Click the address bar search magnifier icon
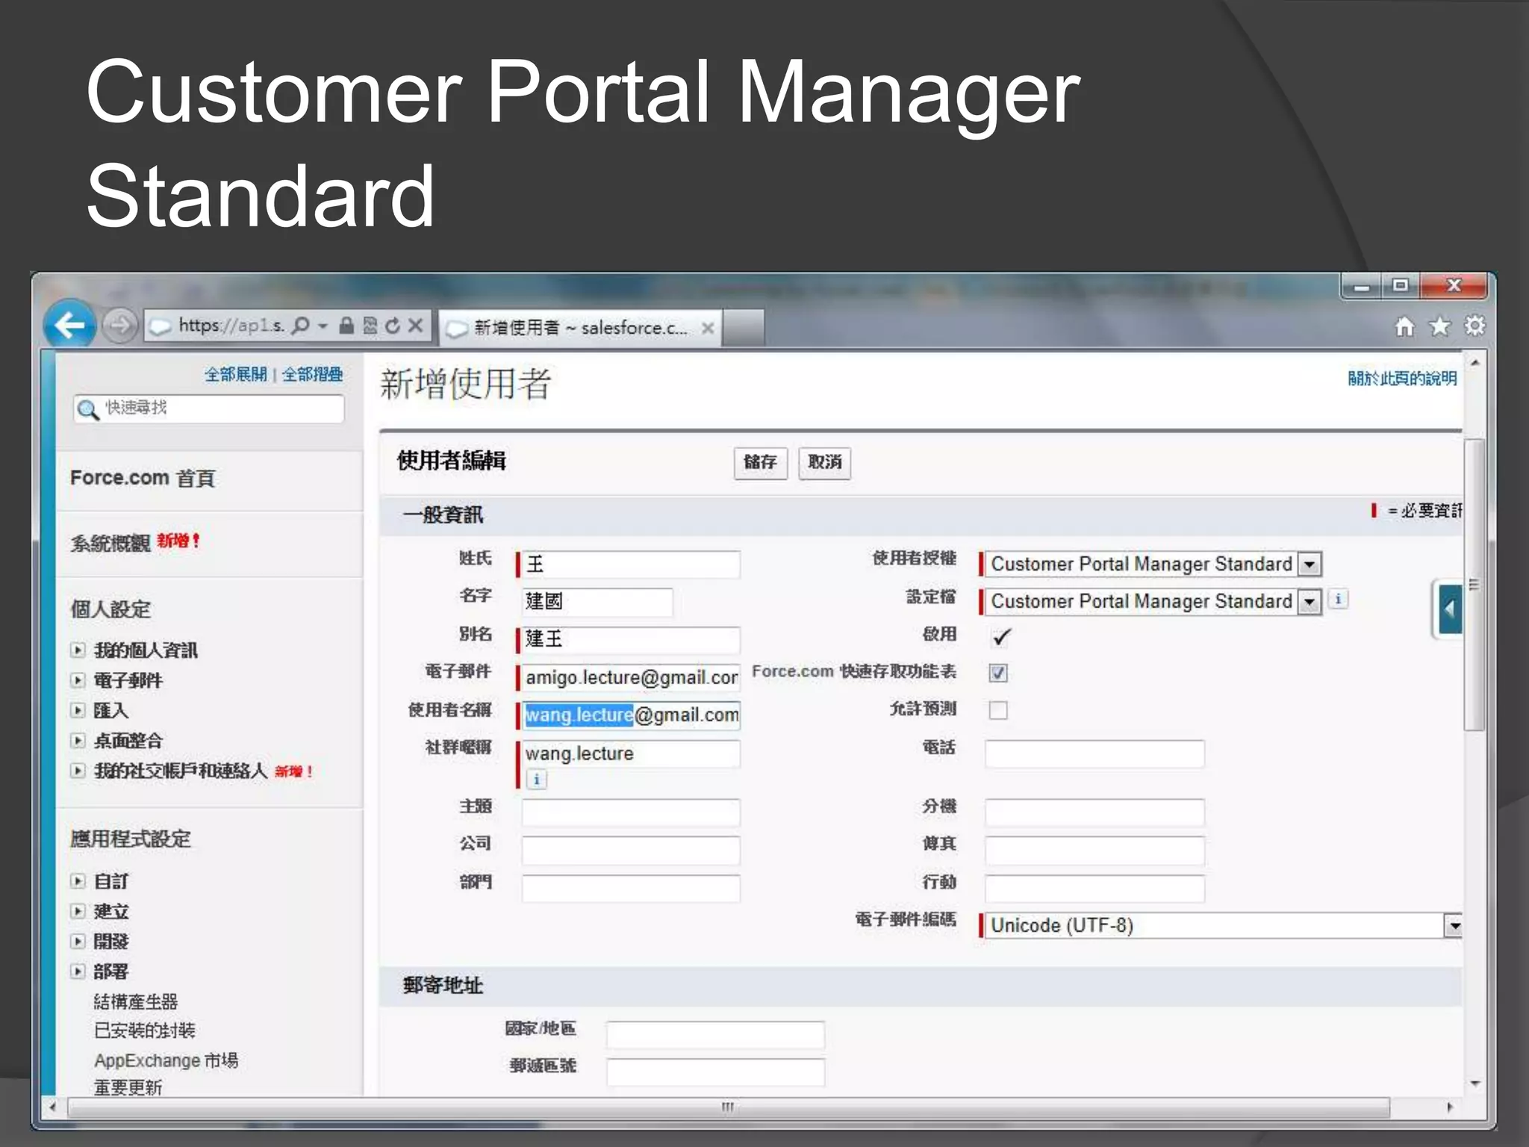The width and height of the screenshot is (1529, 1147). (301, 326)
